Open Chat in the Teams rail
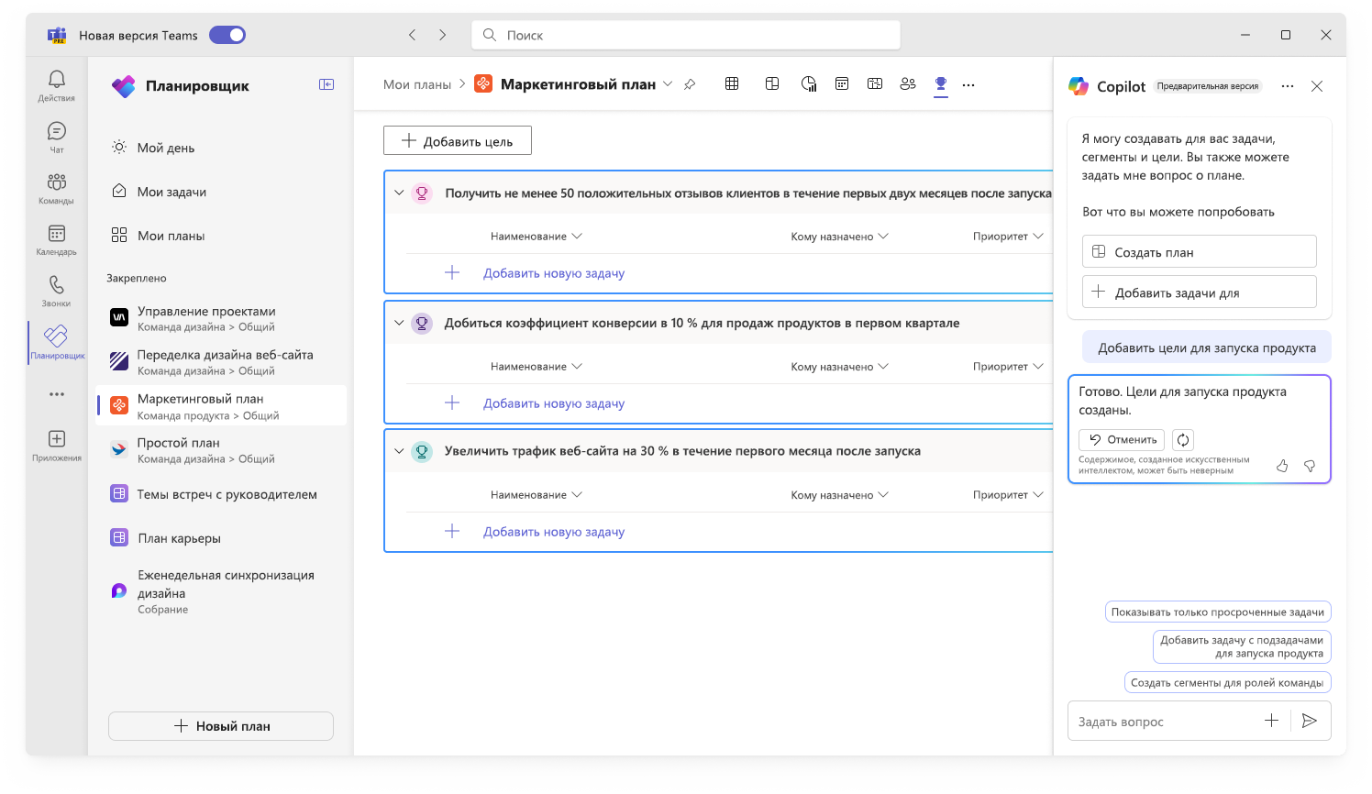 coord(57,137)
